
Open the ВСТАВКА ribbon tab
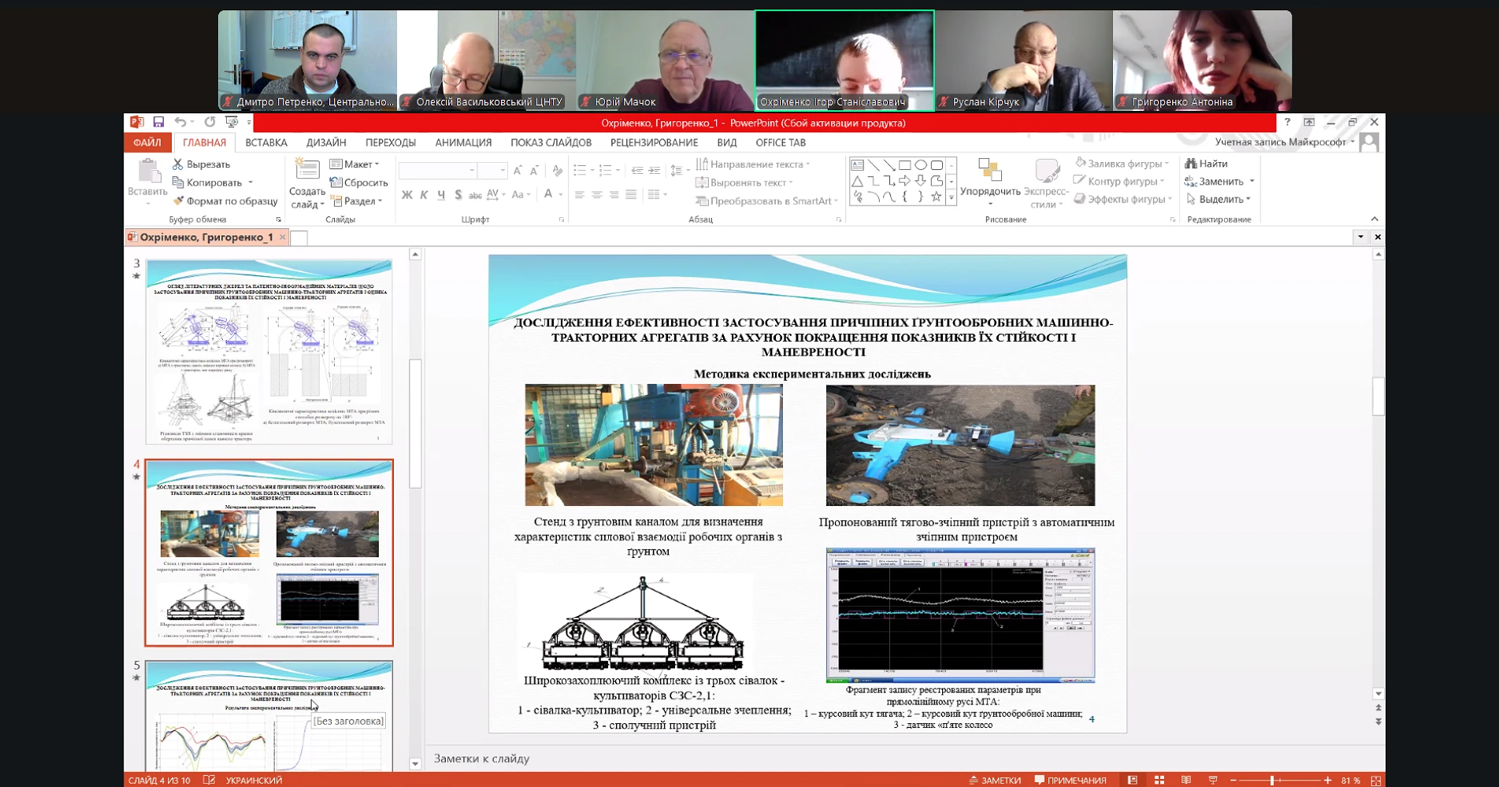point(265,142)
